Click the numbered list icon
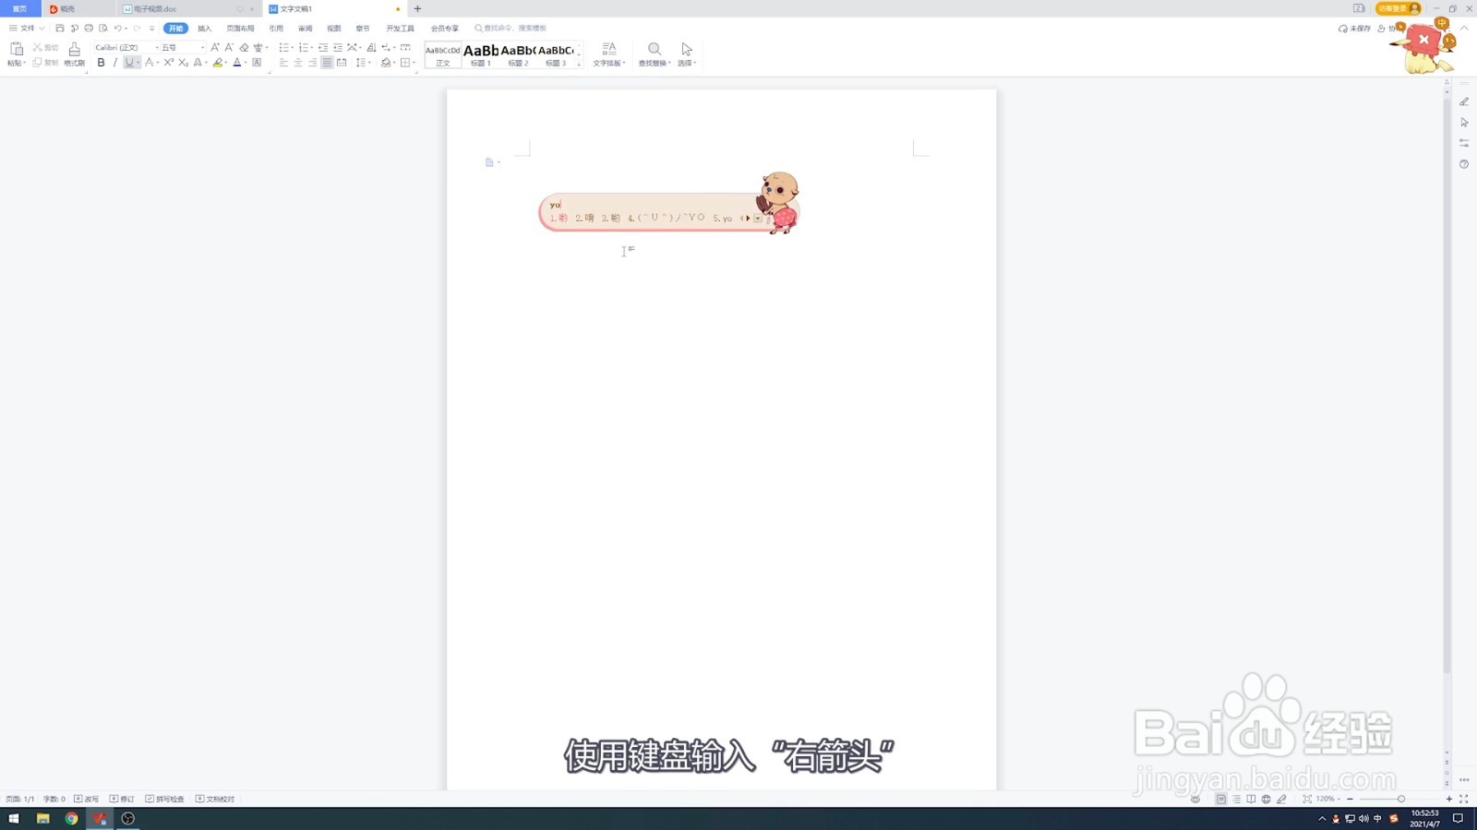 click(x=303, y=47)
